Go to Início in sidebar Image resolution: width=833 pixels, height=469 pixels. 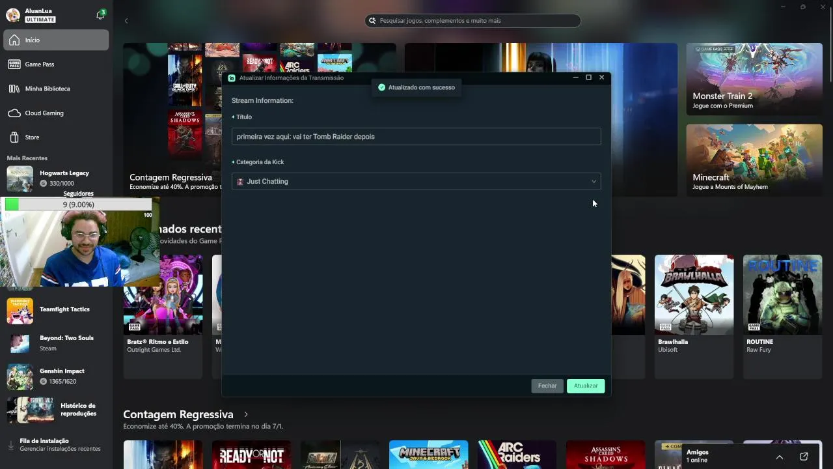tap(57, 40)
